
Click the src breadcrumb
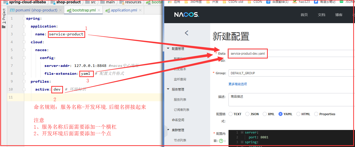[x=91, y=2]
